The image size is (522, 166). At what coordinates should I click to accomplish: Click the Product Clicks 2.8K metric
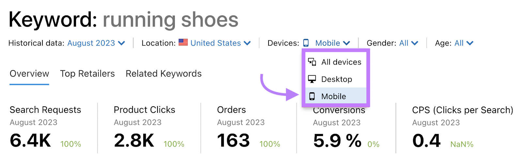coord(134,141)
